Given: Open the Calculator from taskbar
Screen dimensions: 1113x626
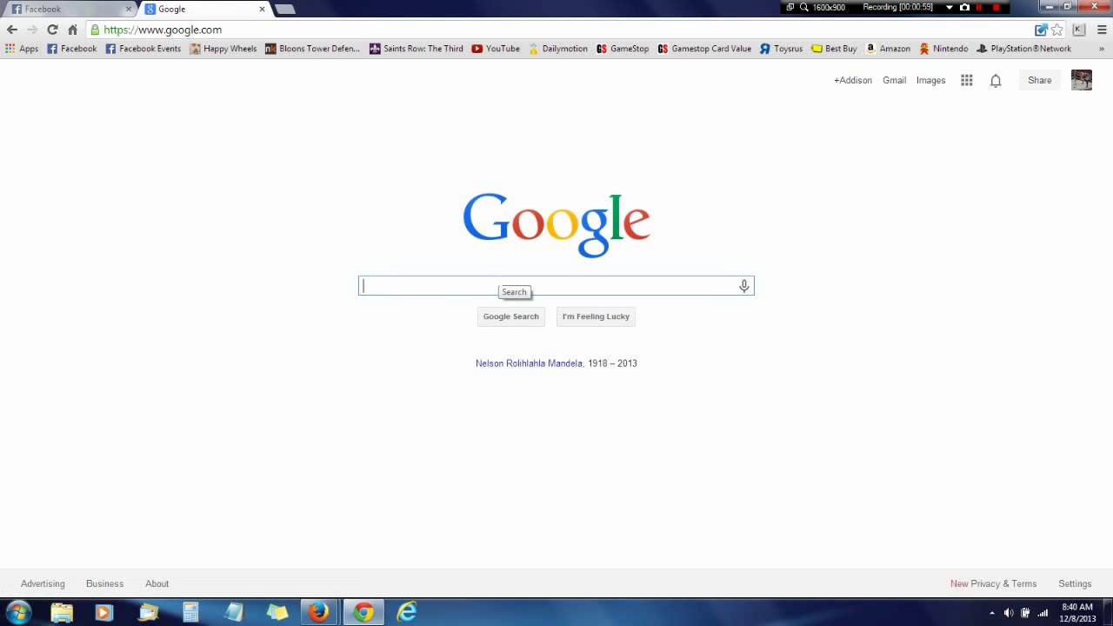Looking at the screenshot, I should (190, 612).
